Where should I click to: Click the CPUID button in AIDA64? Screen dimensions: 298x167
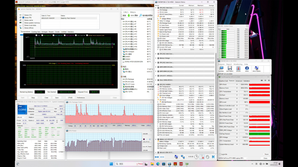pyautogui.click(x=70, y=98)
